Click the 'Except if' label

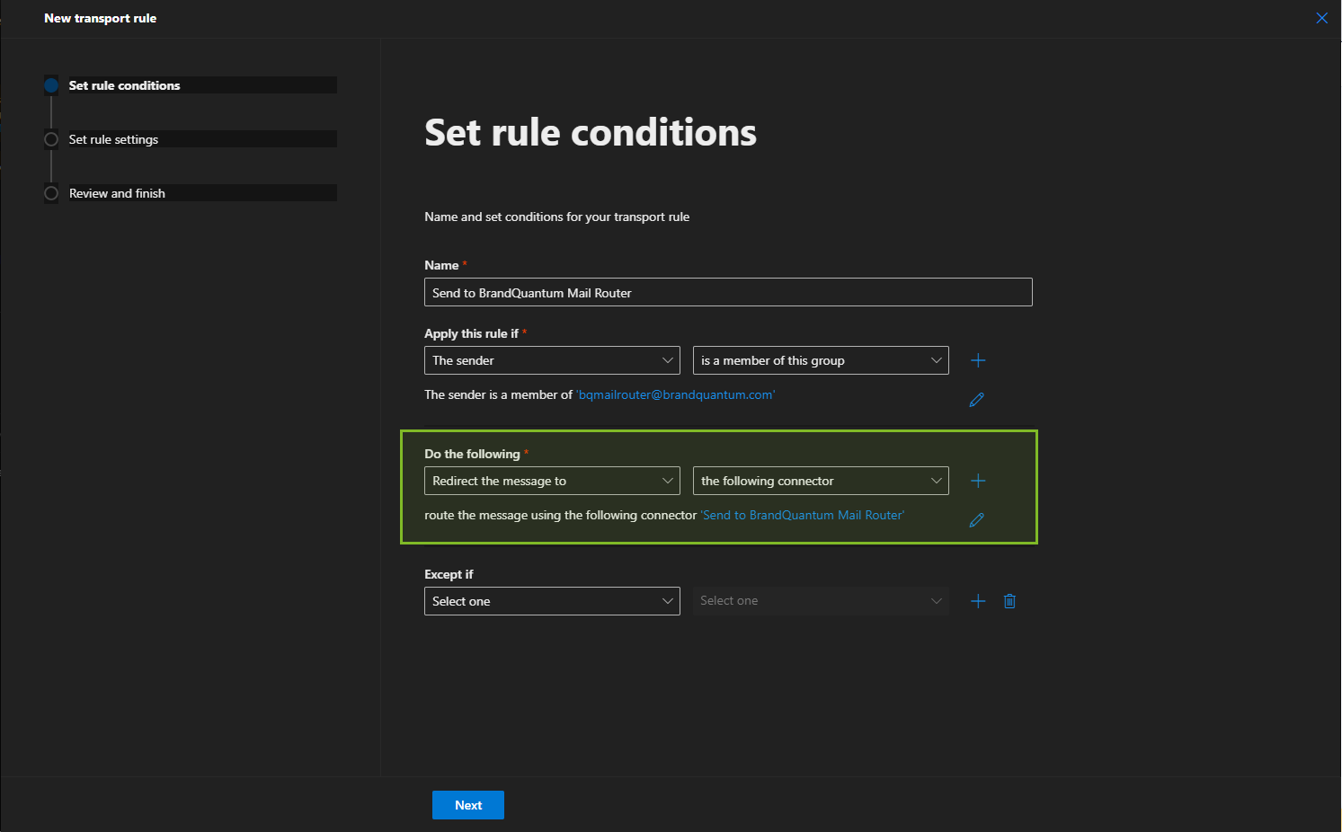click(x=449, y=574)
